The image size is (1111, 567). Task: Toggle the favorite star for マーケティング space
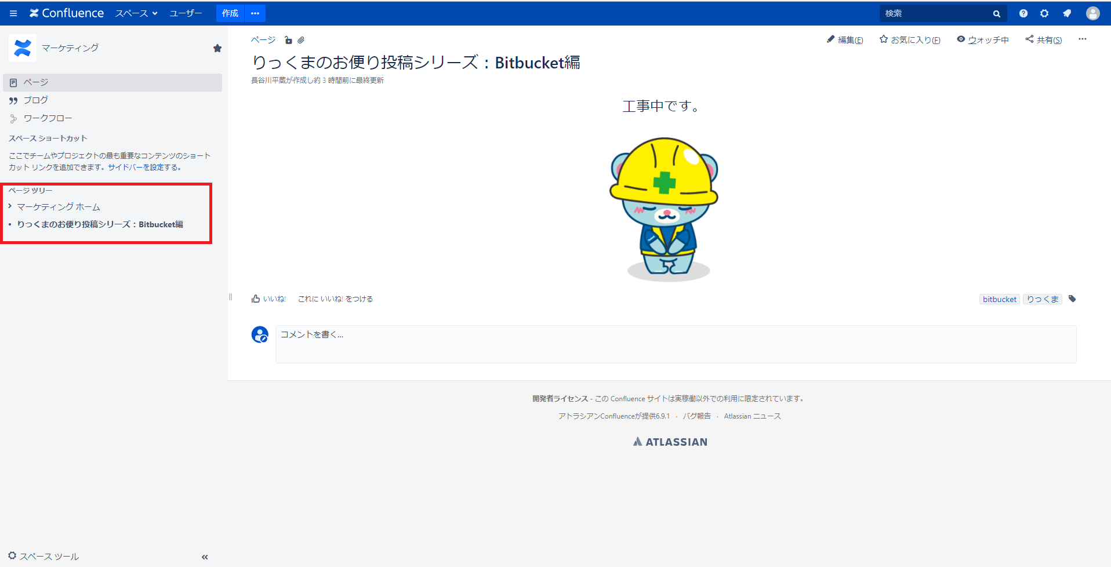(217, 48)
